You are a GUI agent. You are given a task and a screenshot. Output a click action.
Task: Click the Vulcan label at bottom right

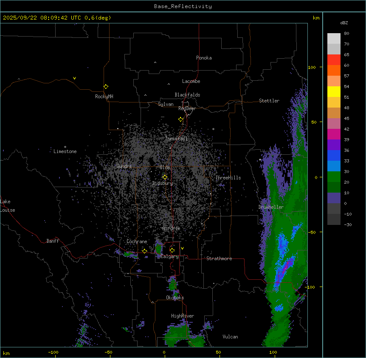pos(230,337)
